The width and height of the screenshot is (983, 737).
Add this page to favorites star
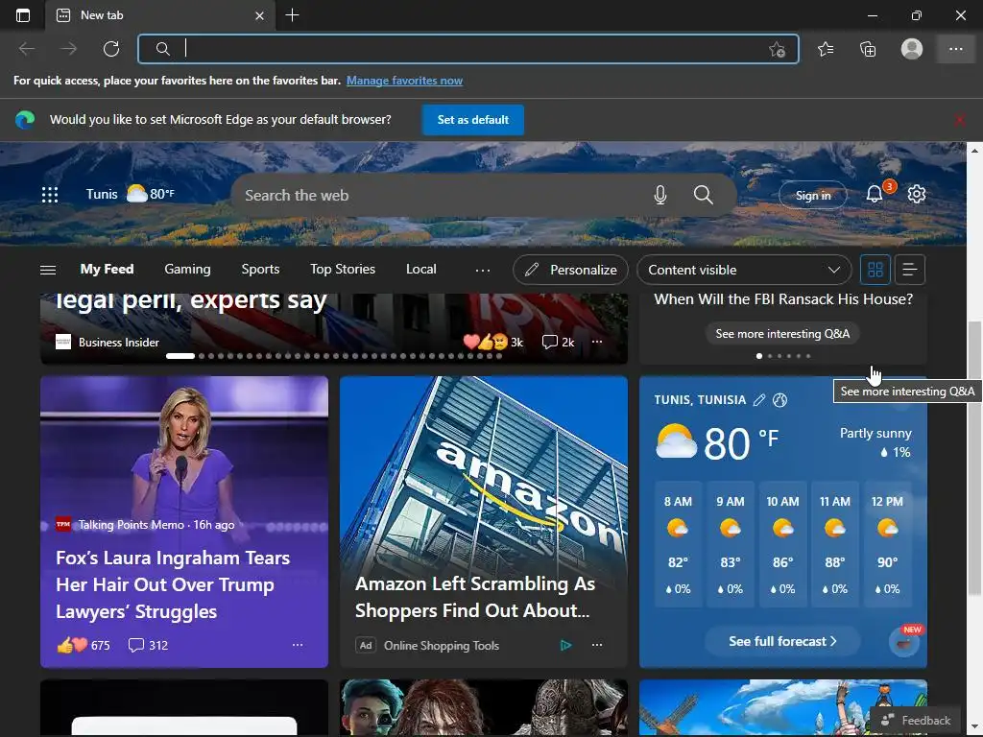point(778,49)
